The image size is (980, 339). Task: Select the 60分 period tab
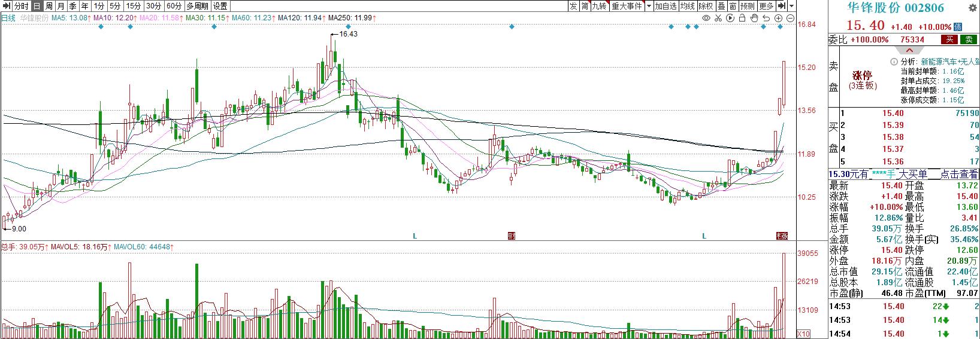(174, 6)
